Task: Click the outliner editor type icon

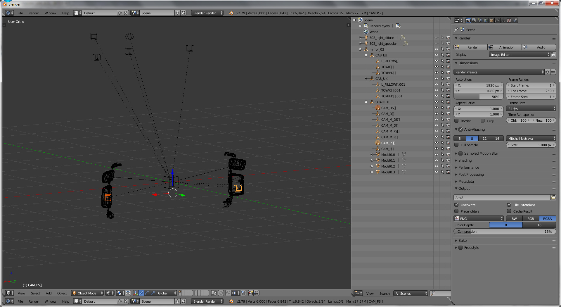Action: click(x=358, y=293)
